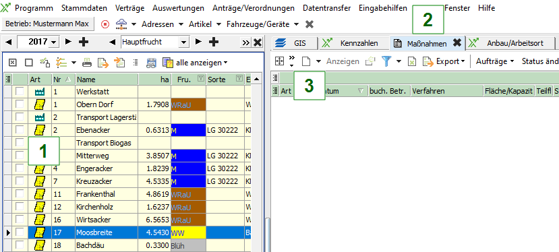
Task: Close the Maßnahmen tab
Action: pyautogui.click(x=457, y=43)
